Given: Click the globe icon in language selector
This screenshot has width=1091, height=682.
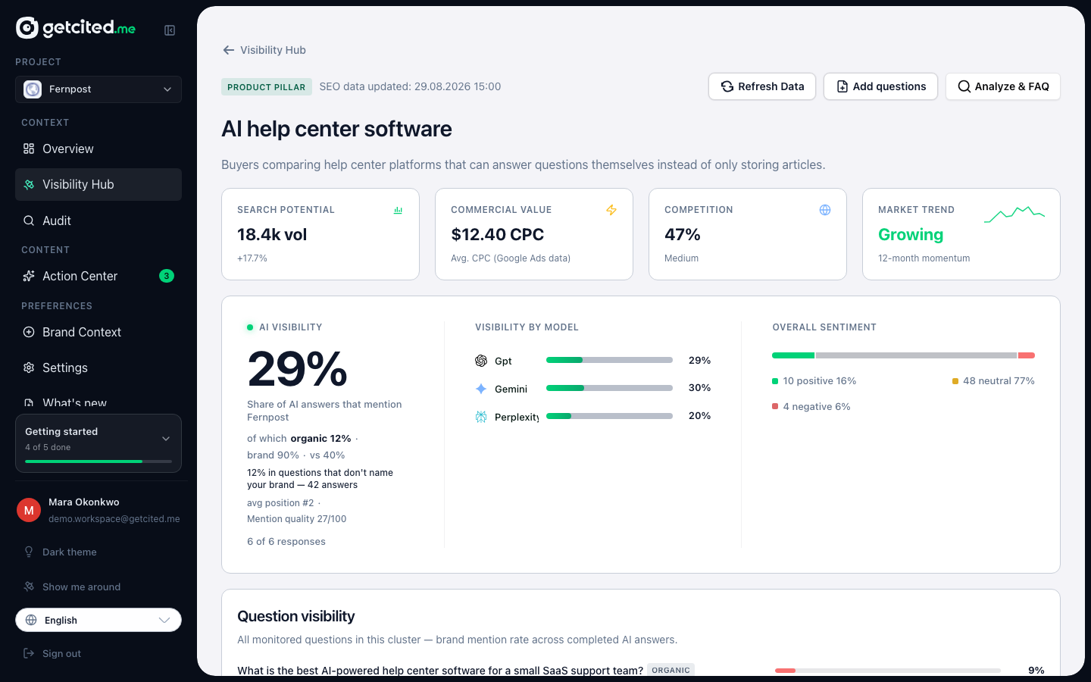Looking at the screenshot, I should tap(31, 620).
